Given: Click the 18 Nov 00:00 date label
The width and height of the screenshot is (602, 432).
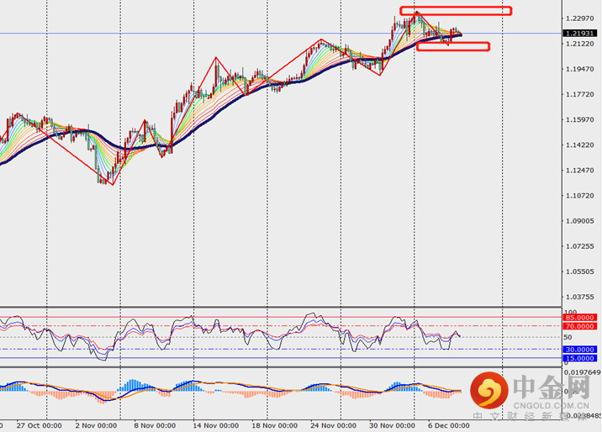Looking at the screenshot, I should coord(274,426).
